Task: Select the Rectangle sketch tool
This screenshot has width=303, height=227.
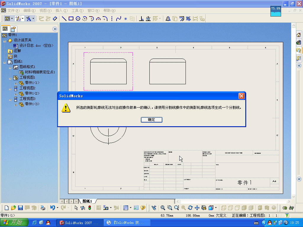Action: click(x=71, y=19)
